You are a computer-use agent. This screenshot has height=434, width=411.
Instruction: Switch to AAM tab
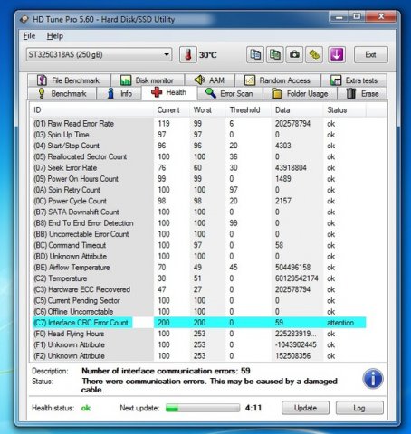coord(210,80)
